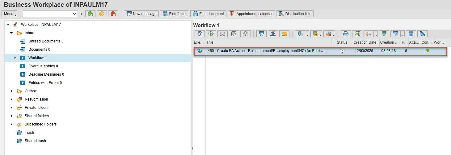Click the Find document button
The height and width of the screenshot is (155, 451).
coord(208,14)
